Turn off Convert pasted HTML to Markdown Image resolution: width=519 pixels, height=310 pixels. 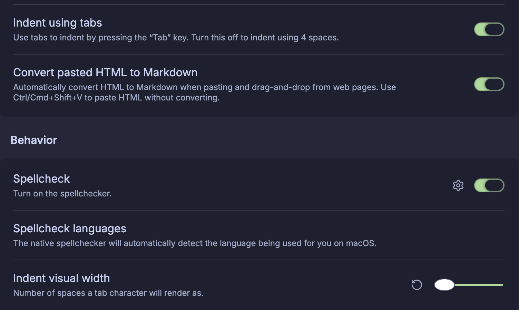[489, 84]
